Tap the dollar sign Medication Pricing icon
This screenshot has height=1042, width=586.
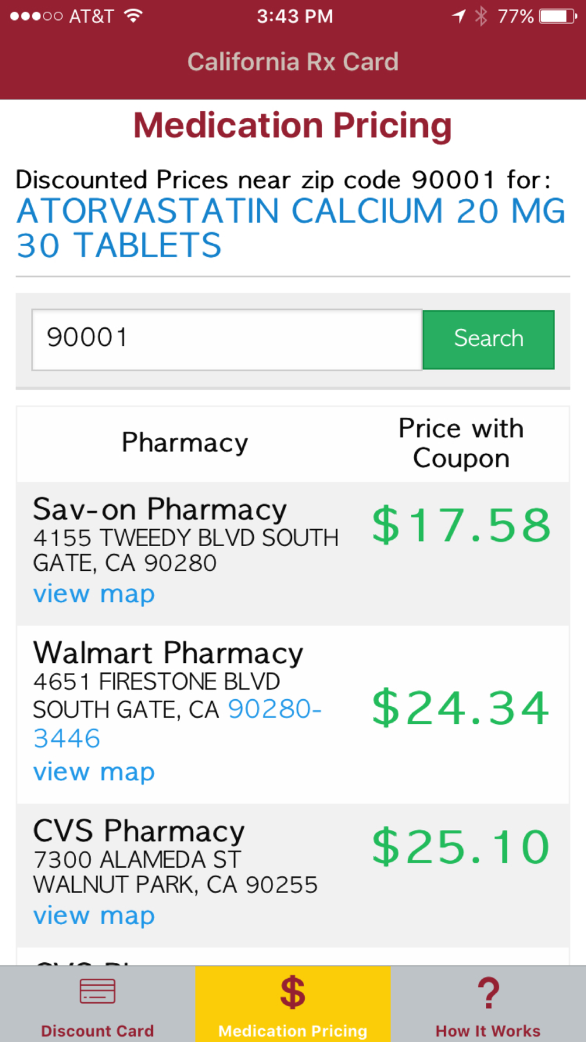(292, 992)
